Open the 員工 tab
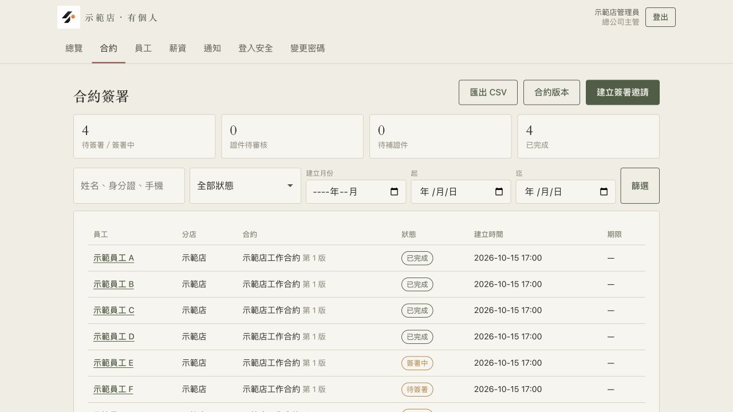The height and width of the screenshot is (412, 733). pos(143,49)
